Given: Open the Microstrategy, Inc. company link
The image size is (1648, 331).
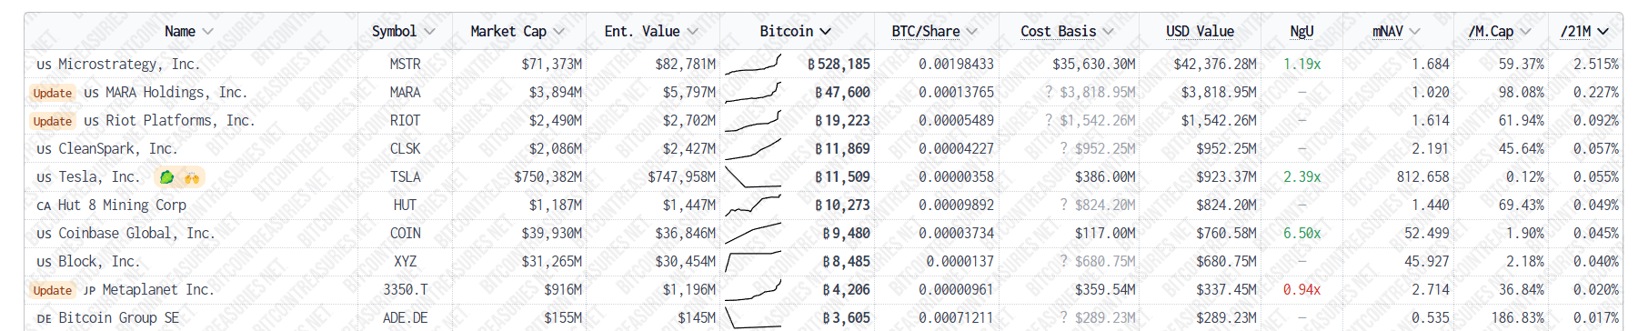Looking at the screenshot, I should click(129, 64).
